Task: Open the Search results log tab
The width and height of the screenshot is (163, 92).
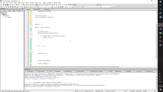Action: (x=42, y=71)
